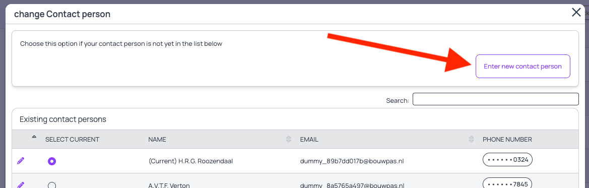This screenshot has height=188, width=589.
Task: Click the SELECT CURRENT column header
Action: point(72,140)
